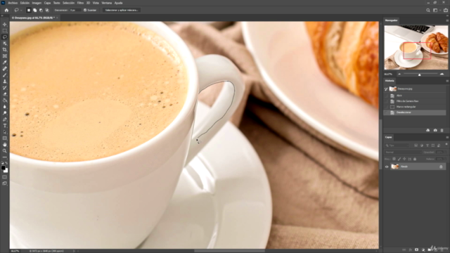
Task: Open the Filtro menu
Action: [80, 3]
